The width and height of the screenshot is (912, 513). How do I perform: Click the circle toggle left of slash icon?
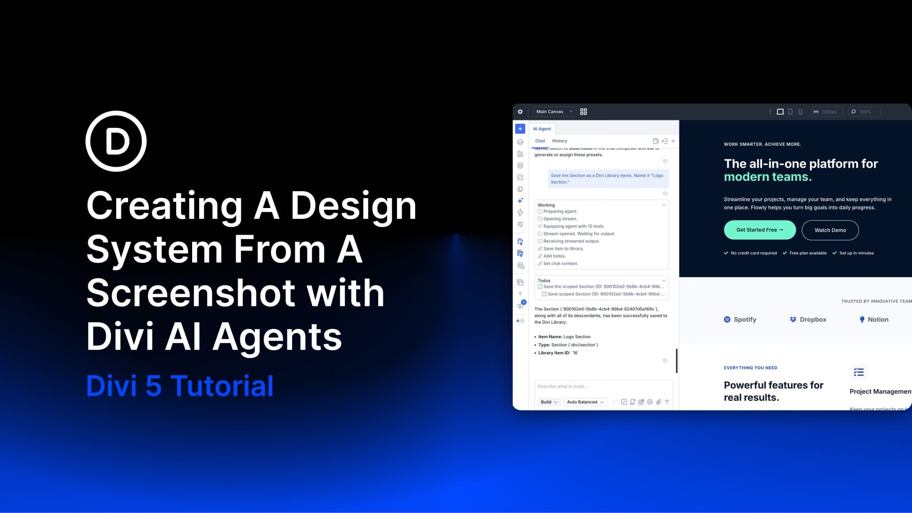pos(615,402)
